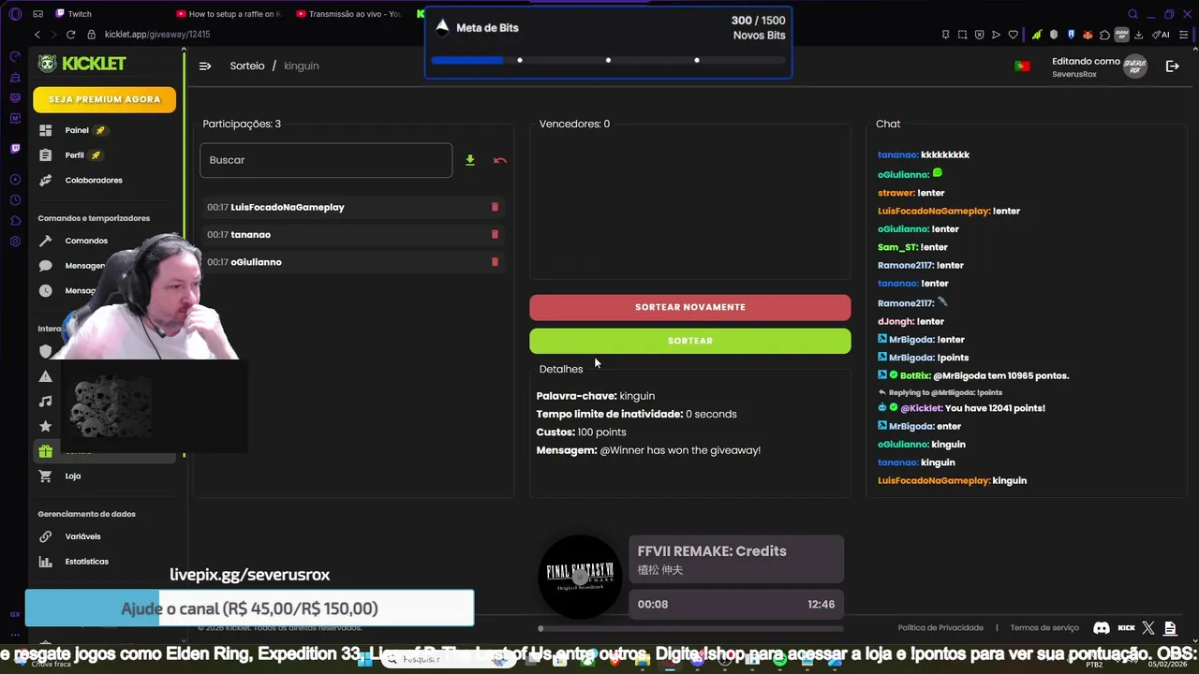
Task: Open Variáveis in sidebar
Action: pos(82,536)
